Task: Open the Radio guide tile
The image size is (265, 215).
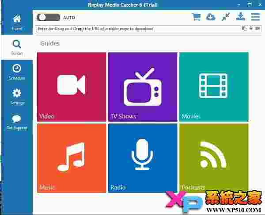Action: [x=143, y=158]
